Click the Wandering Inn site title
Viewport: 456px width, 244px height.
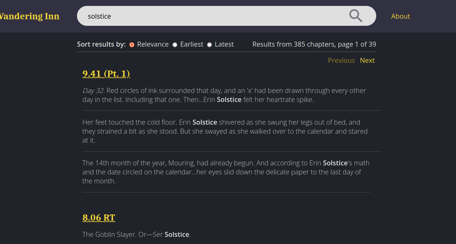(x=30, y=16)
